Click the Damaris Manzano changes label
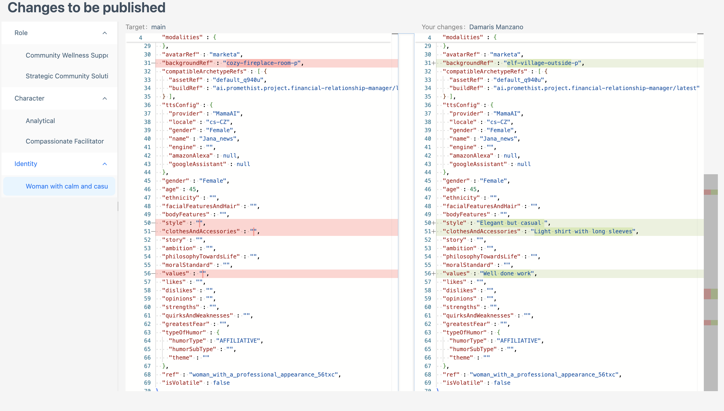The image size is (724, 411). click(x=496, y=27)
